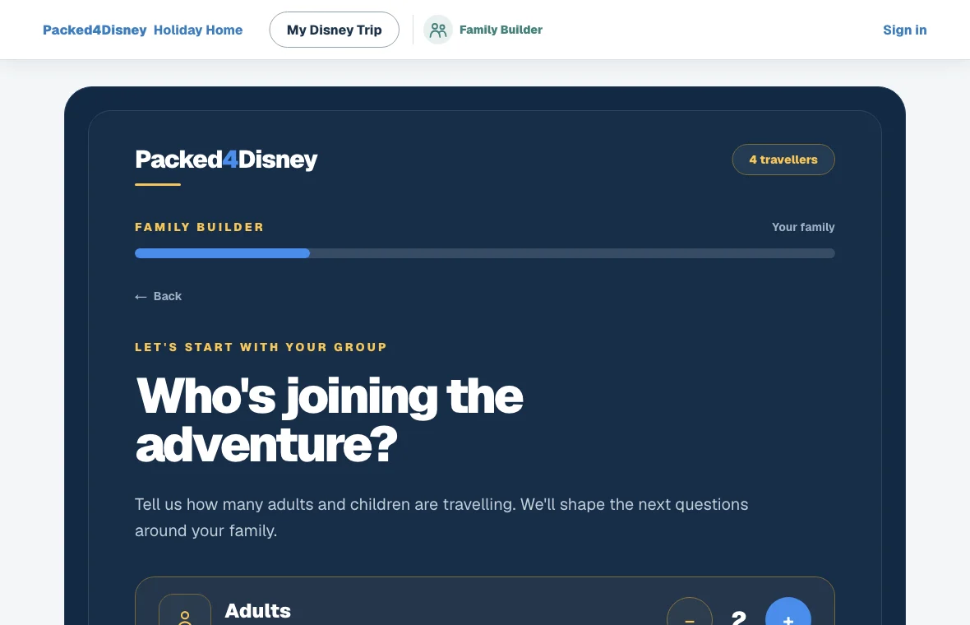This screenshot has height=625, width=970.
Task: Click the 'Who's joining the adventure?' heading
Action: coord(329,419)
